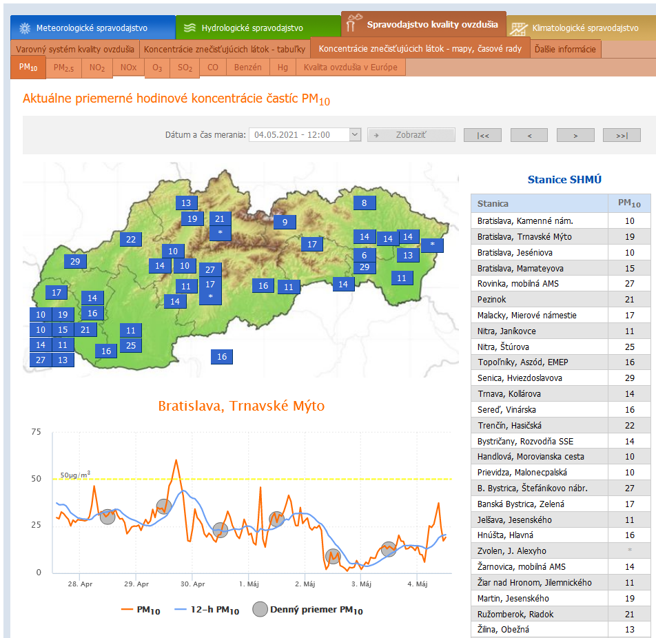Toggle 12-h PM10 blue series in legend
The image size is (656, 638).
pyautogui.click(x=207, y=610)
